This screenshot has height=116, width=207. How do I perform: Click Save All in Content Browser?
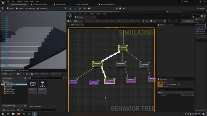[x=21, y=74]
